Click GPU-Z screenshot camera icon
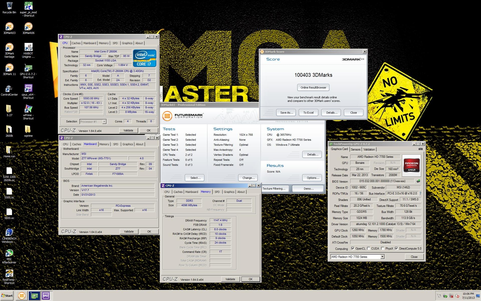481x301 pixels. (x=420, y=149)
